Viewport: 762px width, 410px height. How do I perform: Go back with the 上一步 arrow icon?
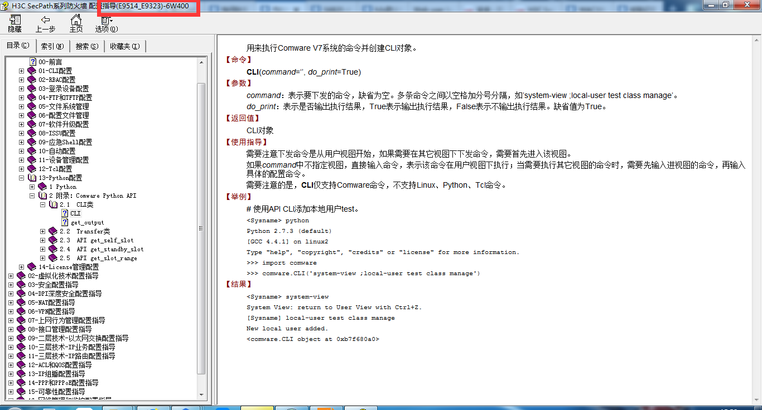pyautogui.click(x=45, y=20)
